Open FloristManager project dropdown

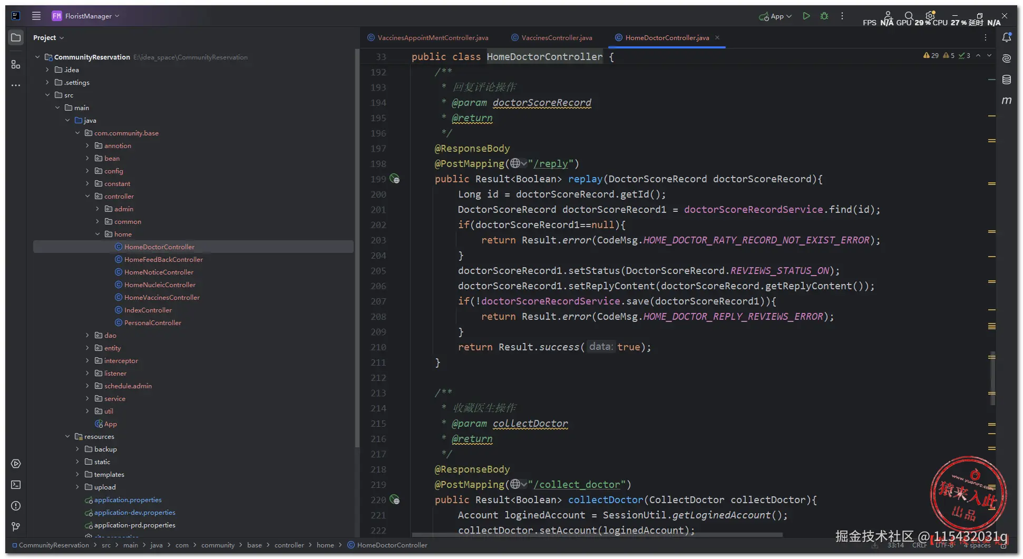tap(86, 16)
